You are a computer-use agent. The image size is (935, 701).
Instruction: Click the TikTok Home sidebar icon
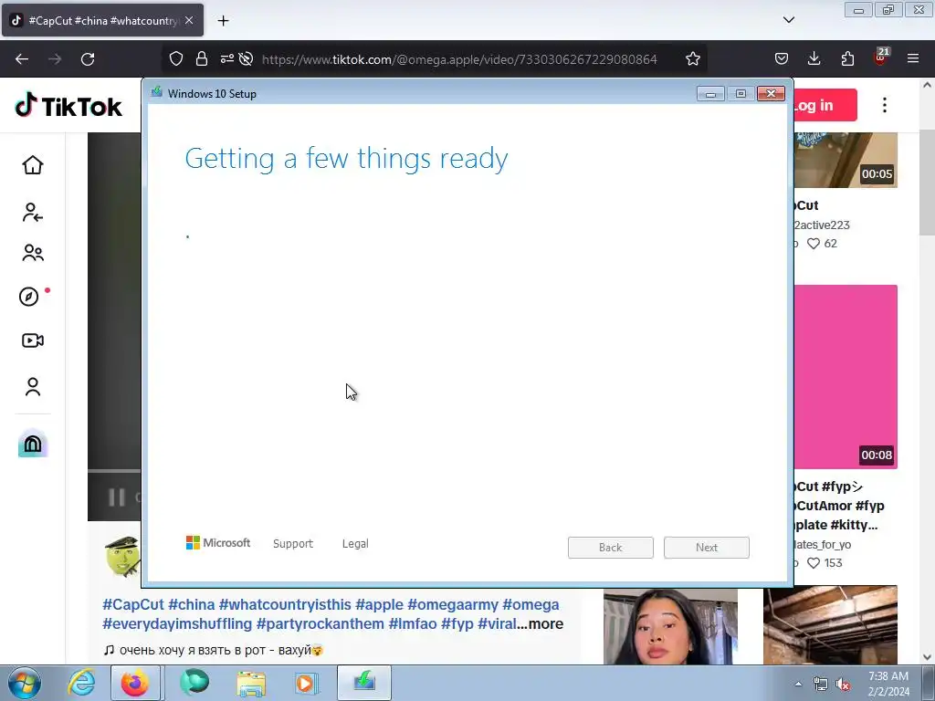[33, 165]
